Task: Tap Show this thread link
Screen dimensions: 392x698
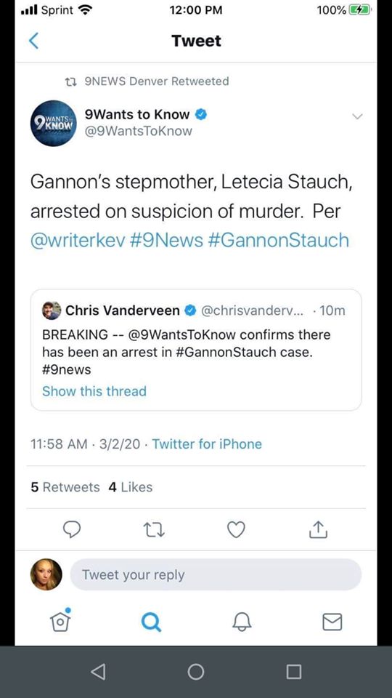Action: pos(94,391)
